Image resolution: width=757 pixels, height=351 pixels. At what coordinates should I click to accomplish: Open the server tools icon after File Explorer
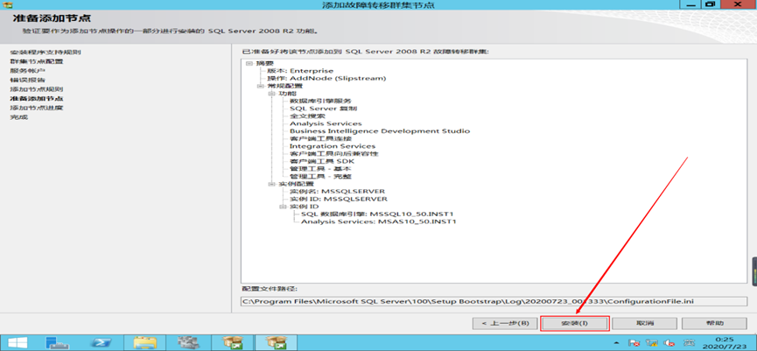click(x=188, y=343)
